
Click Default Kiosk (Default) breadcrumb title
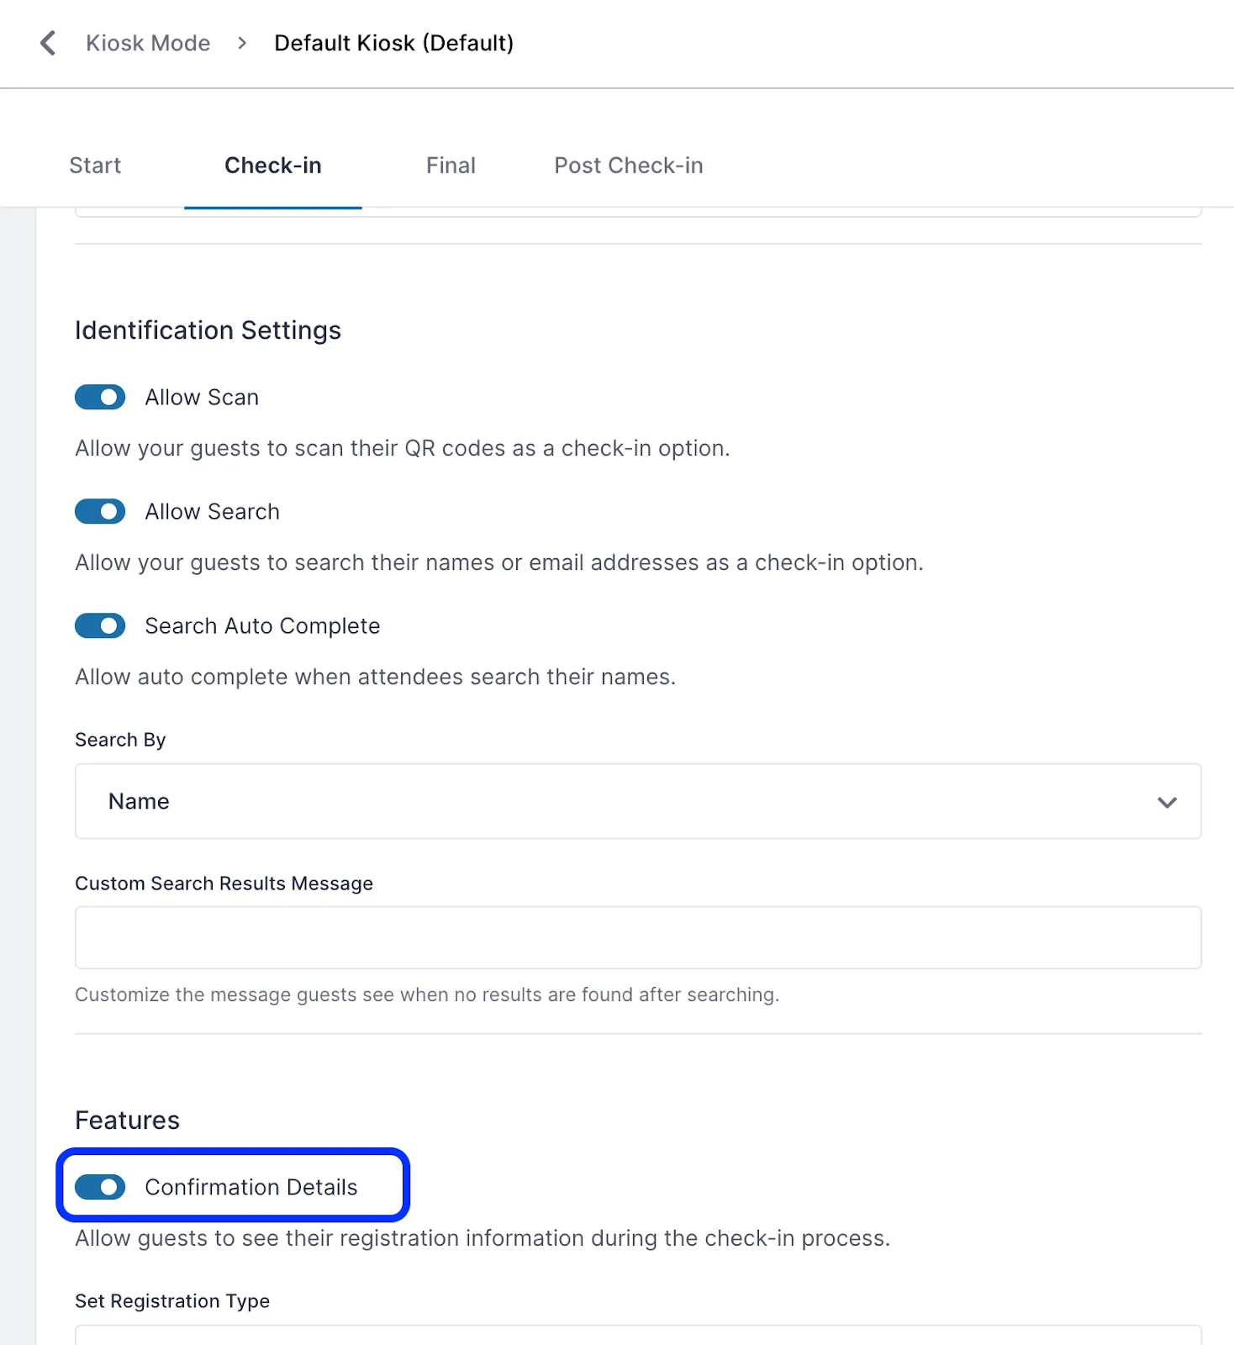(x=393, y=43)
